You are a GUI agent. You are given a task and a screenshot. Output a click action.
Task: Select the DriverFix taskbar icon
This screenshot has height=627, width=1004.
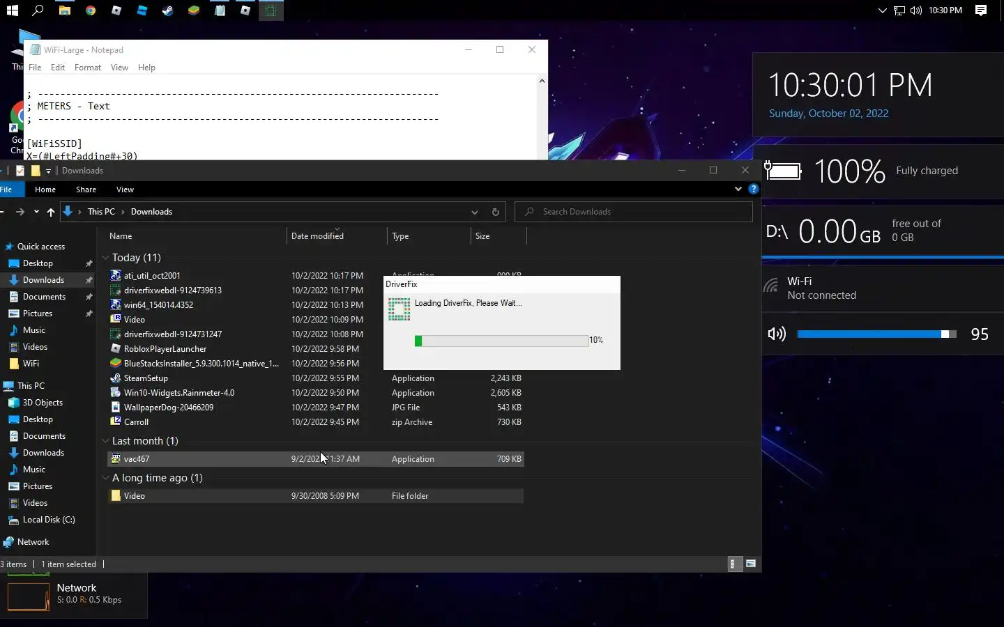click(x=271, y=10)
